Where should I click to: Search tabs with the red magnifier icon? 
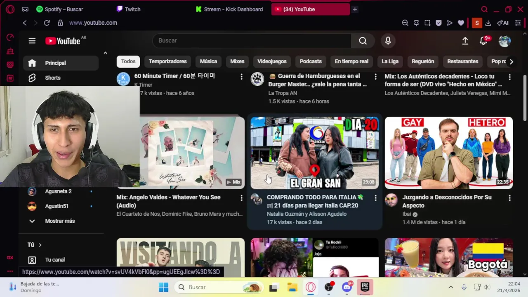pos(484,9)
